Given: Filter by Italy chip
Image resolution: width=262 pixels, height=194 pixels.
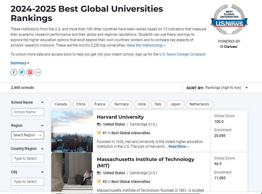Looking at the screenshot, I should point(158,104).
